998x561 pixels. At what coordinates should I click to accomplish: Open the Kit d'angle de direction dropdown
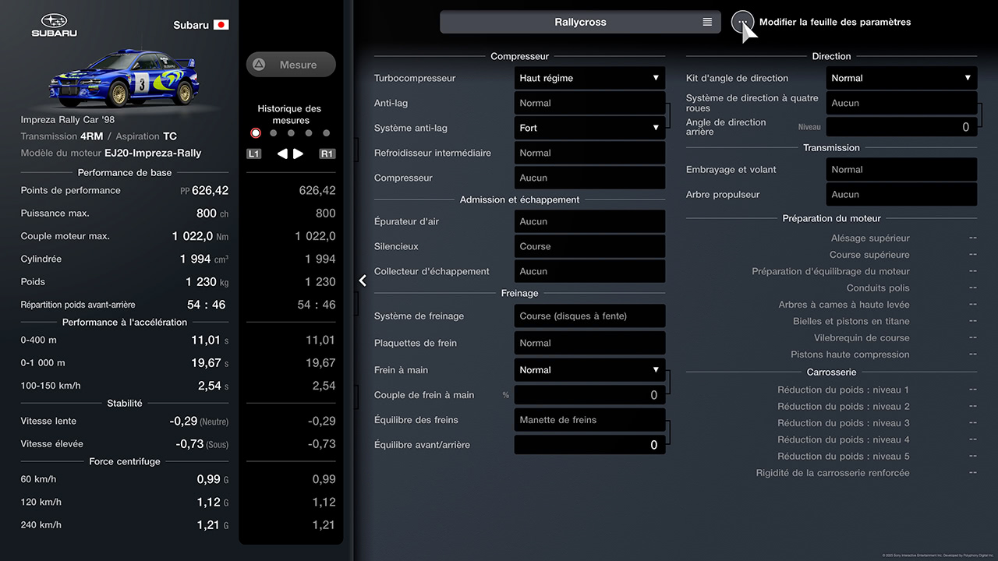click(x=901, y=78)
